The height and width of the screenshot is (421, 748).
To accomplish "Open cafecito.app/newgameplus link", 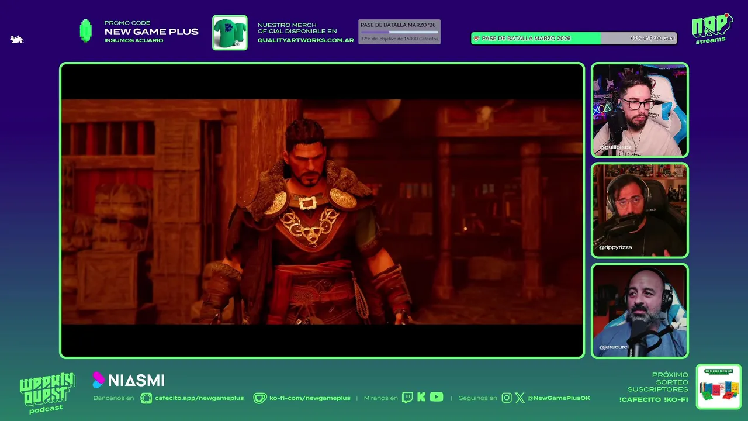I will (x=199, y=398).
